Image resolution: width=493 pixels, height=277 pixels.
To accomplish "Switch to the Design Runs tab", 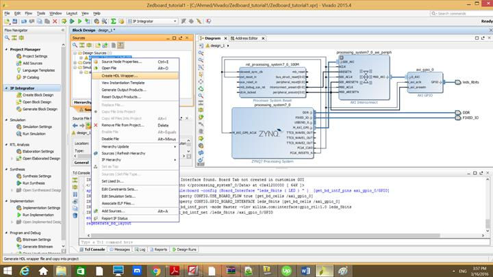I will coord(184,250).
